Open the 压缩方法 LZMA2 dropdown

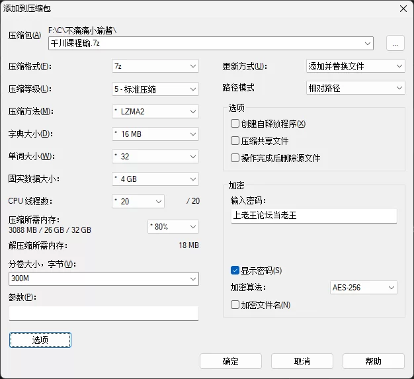(155, 112)
